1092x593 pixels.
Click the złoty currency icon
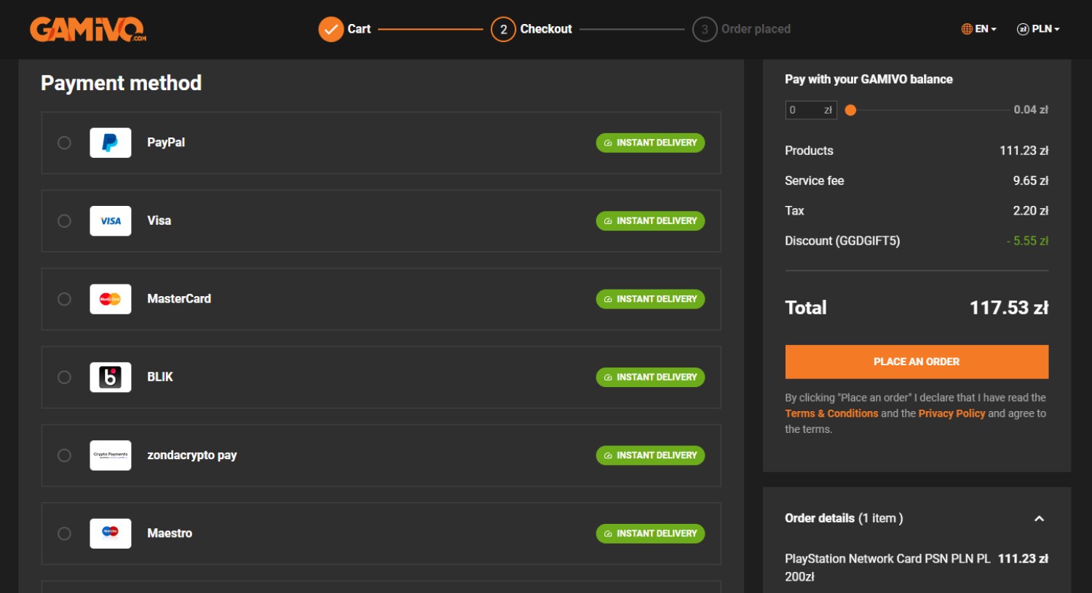[1023, 29]
